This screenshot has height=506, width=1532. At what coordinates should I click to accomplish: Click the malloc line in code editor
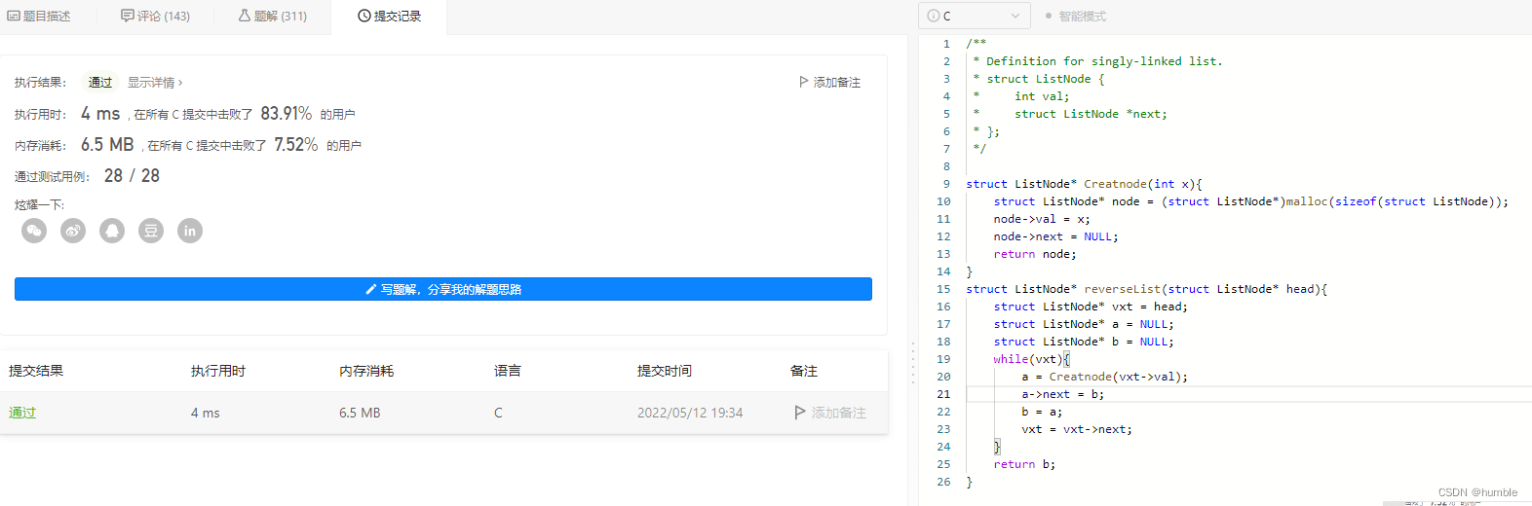[x=1250, y=201]
